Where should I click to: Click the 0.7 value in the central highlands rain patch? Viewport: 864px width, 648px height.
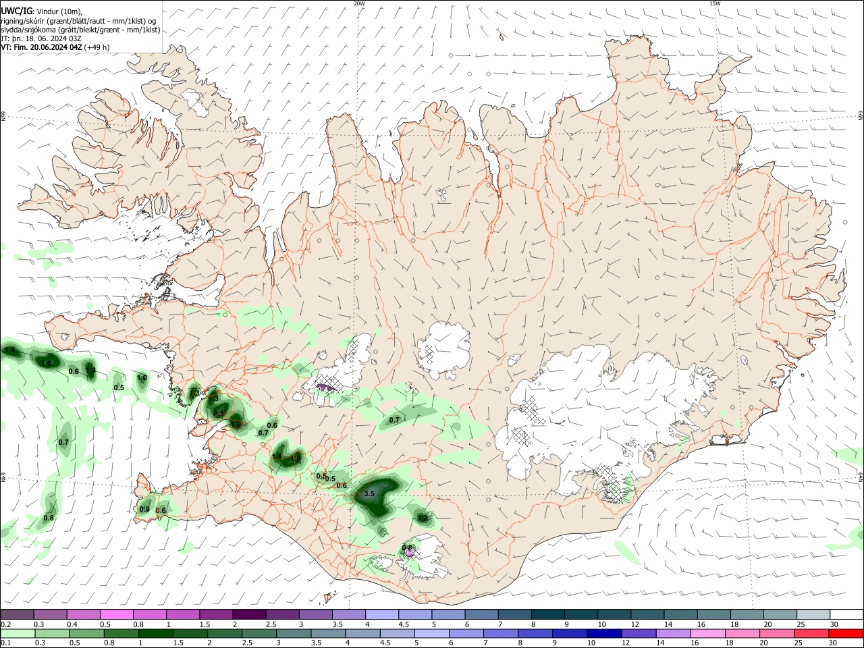click(x=394, y=420)
